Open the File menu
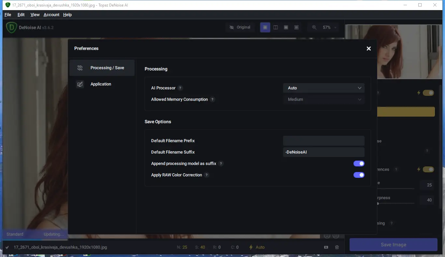445x257 pixels. [8, 15]
